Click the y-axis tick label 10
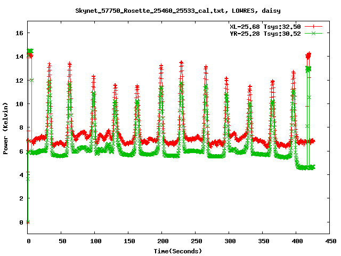This screenshot has width=341, height=256. (19, 104)
